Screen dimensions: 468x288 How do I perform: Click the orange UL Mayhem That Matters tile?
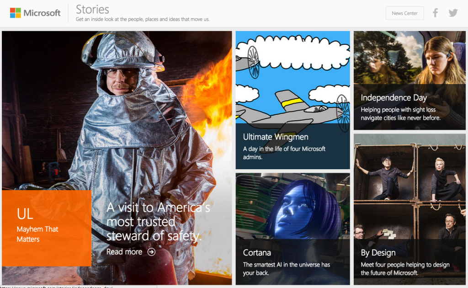tap(47, 228)
